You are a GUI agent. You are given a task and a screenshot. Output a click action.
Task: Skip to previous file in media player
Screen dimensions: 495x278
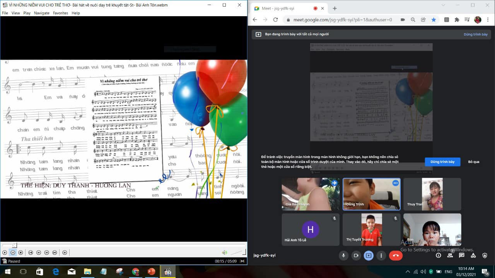pos(31,253)
